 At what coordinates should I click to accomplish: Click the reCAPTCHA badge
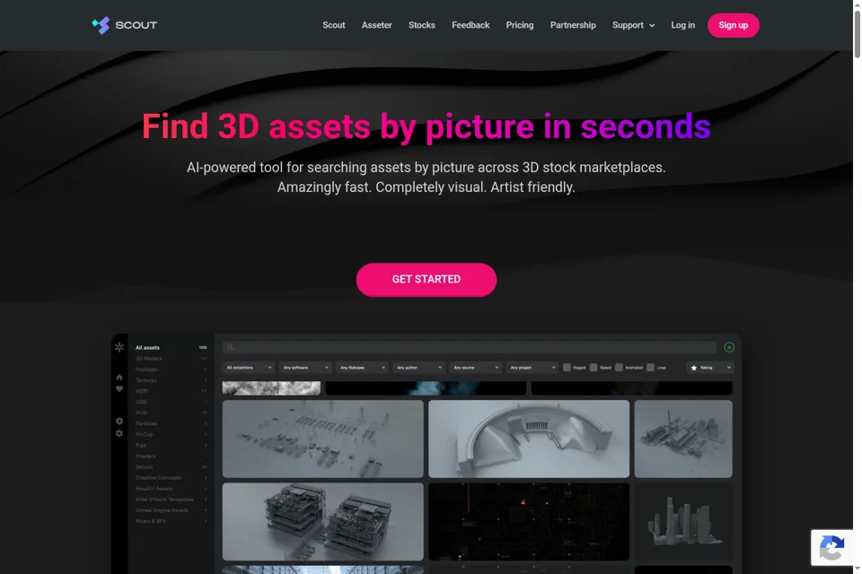831,548
